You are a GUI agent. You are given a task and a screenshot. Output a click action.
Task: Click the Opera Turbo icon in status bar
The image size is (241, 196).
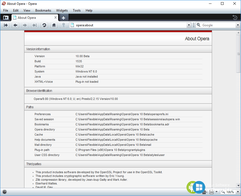pos(5,192)
